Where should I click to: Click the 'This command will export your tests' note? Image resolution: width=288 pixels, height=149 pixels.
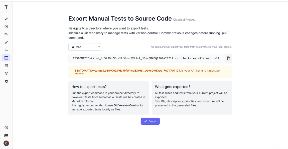pos(191,47)
